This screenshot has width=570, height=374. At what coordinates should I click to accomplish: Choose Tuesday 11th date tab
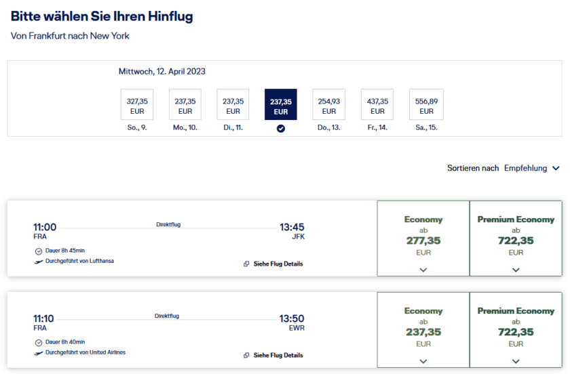(233, 106)
